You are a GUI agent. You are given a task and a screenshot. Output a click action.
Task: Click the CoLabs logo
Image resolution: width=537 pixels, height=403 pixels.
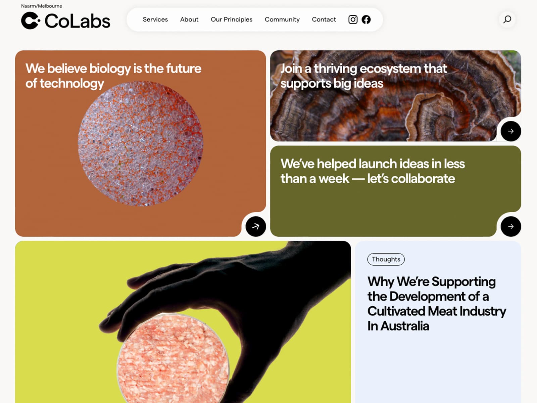coord(66,21)
